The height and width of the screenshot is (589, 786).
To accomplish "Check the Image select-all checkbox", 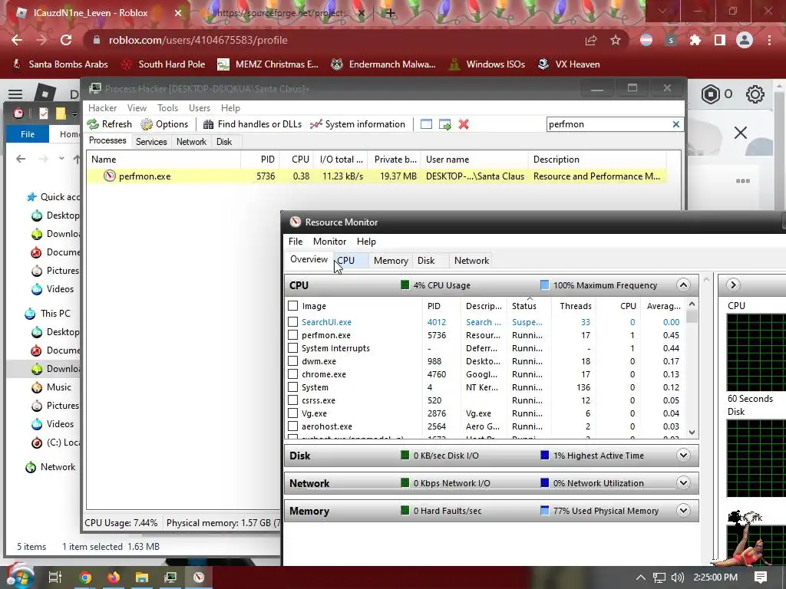I will click(x=293, y=305).
